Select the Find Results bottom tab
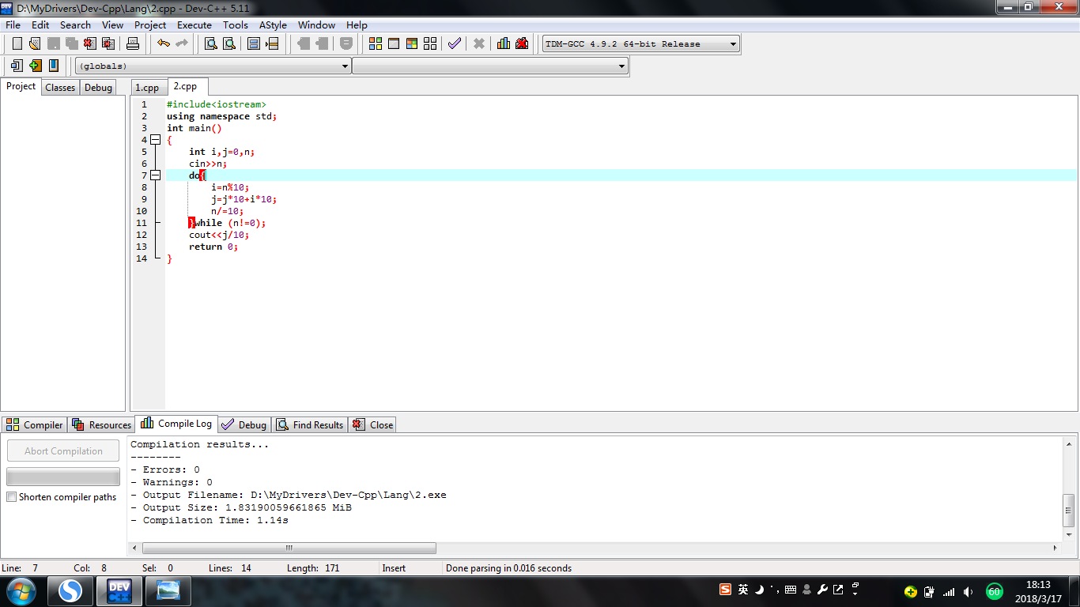The width and height of the screenshot is (1080, 607). [310, 424]
